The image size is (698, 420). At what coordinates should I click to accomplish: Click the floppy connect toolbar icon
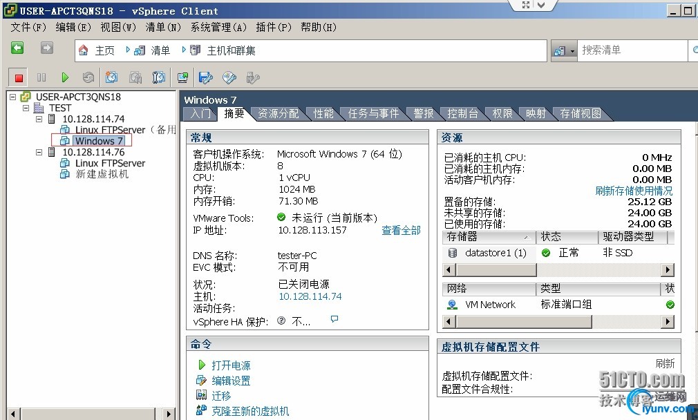click(x=205, y=78)
